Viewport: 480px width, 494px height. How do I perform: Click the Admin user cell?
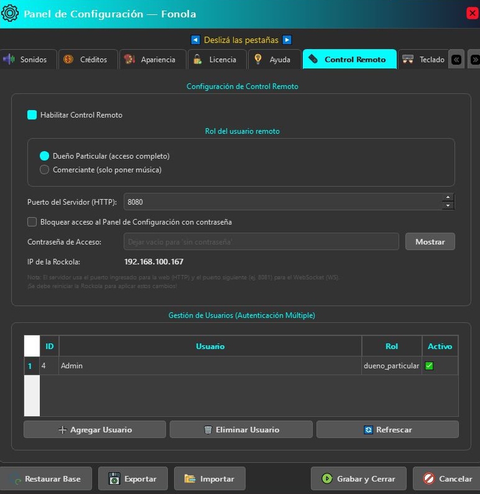click(210, 366)
